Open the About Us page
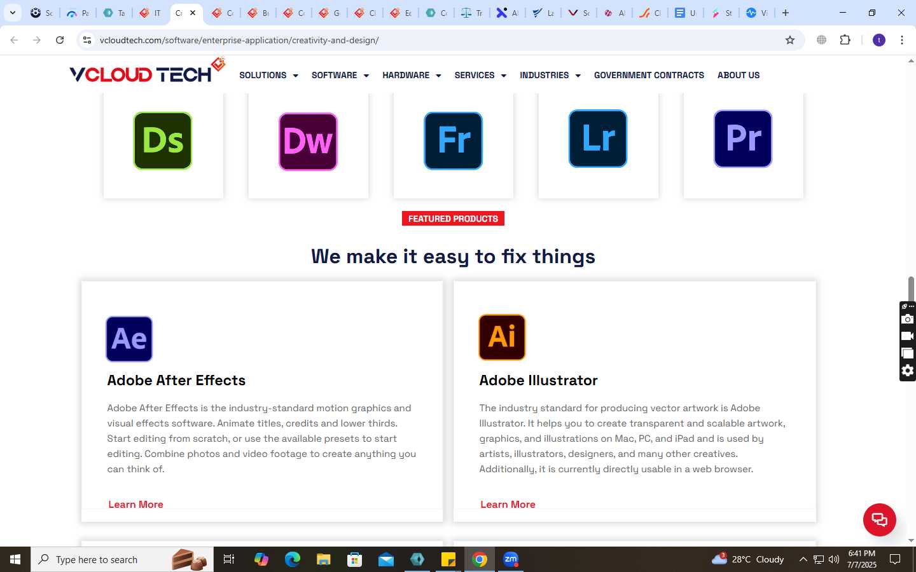The width and height of the screenshot is (916, 572). 739,75
